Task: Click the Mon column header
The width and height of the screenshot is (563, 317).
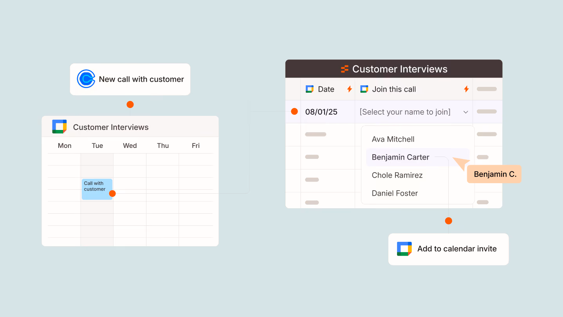Action: tap(65, 146)
